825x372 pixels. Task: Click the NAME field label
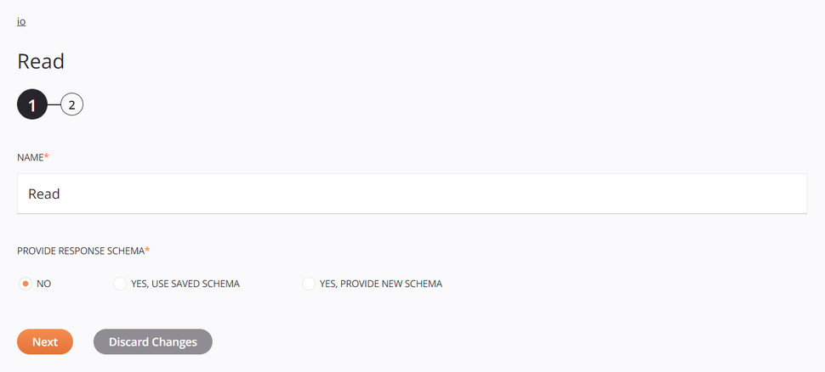pos(30,158)
